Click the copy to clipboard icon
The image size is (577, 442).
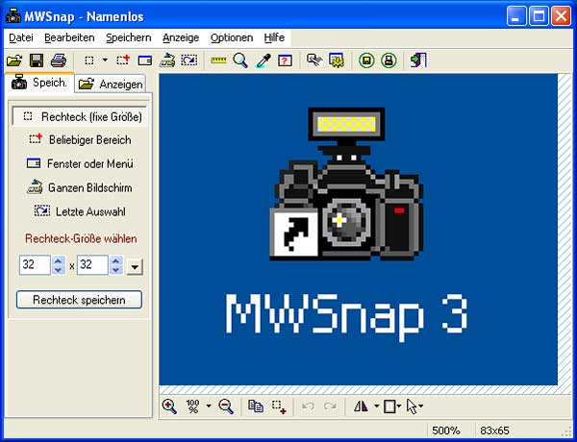coord(256,406)
